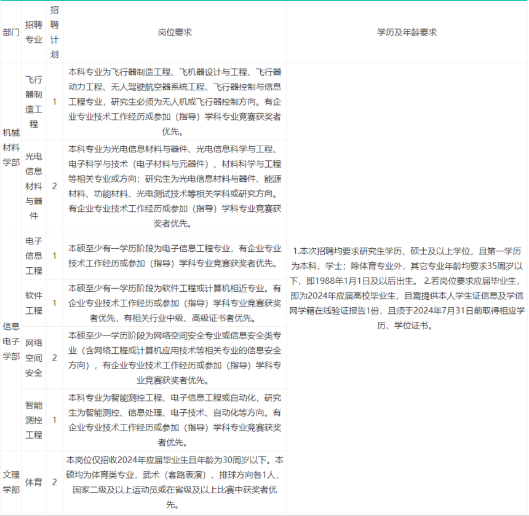Viewport: 529px width, 516px height.
Task: Click the 智能测控工程 major cell
Action: tap(34, 420)
